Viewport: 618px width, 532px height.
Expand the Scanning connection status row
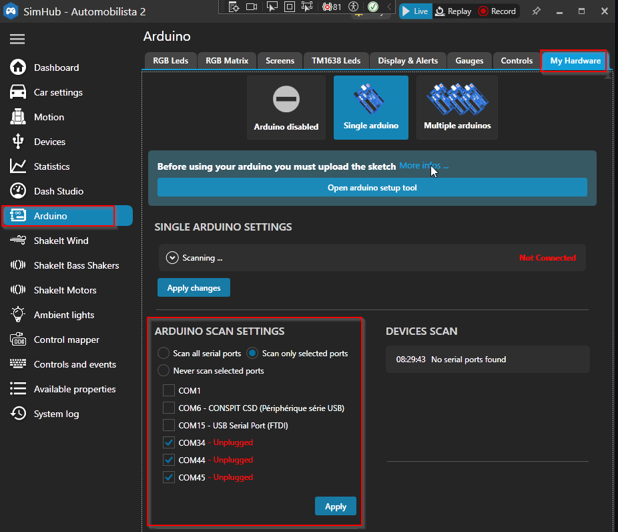point(172,257)
